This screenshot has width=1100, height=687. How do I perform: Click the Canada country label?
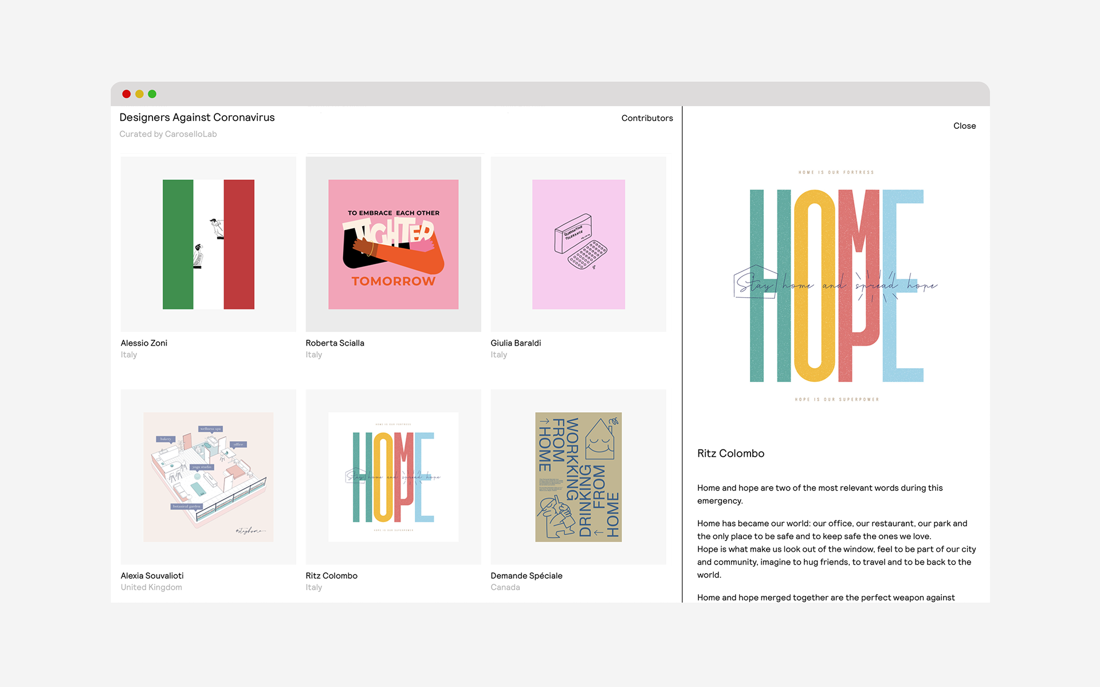point(505,587)
